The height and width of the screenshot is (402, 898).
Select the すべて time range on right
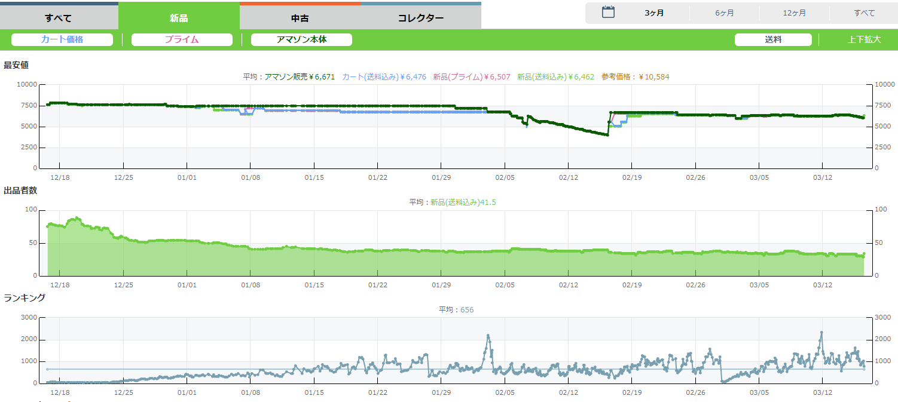[864, 13]
